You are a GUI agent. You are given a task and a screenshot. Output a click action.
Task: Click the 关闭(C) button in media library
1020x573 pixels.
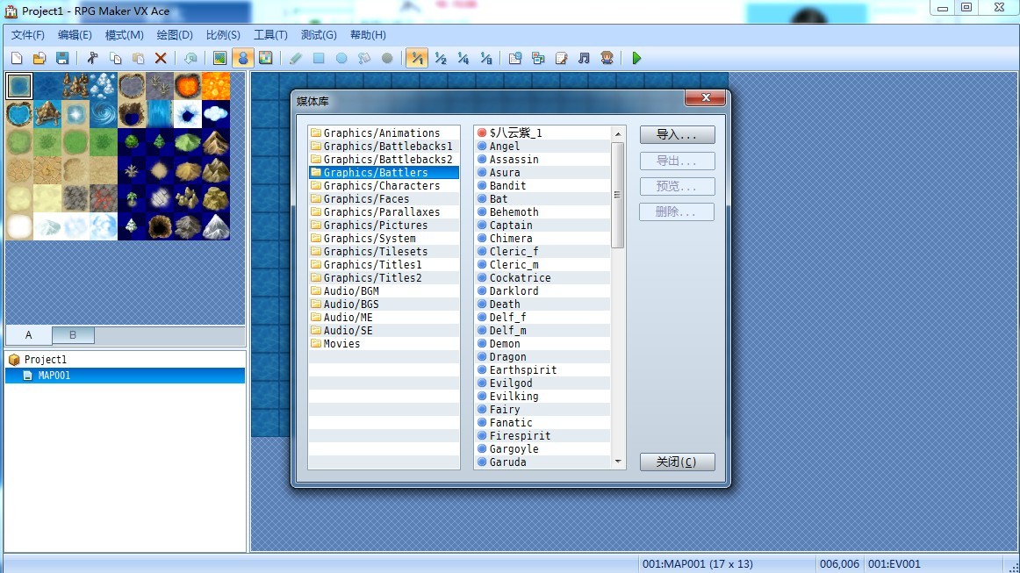pyautogui.click(x=677, y=462)
